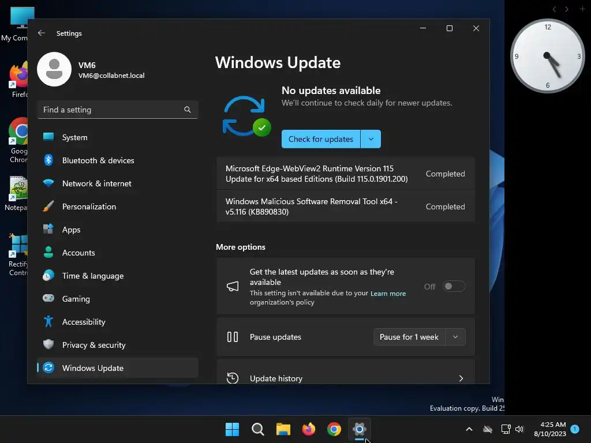Click the No updates available heading

pos(331,91)
